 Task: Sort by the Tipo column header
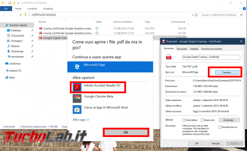point(147,22)
